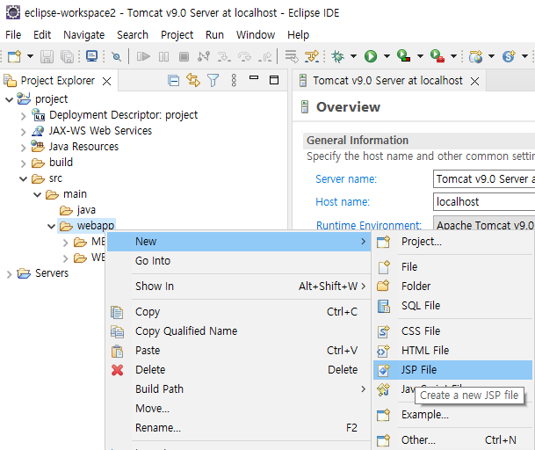
Task: Click Copy Qualified Name menu entry
Action: (238, 331)
